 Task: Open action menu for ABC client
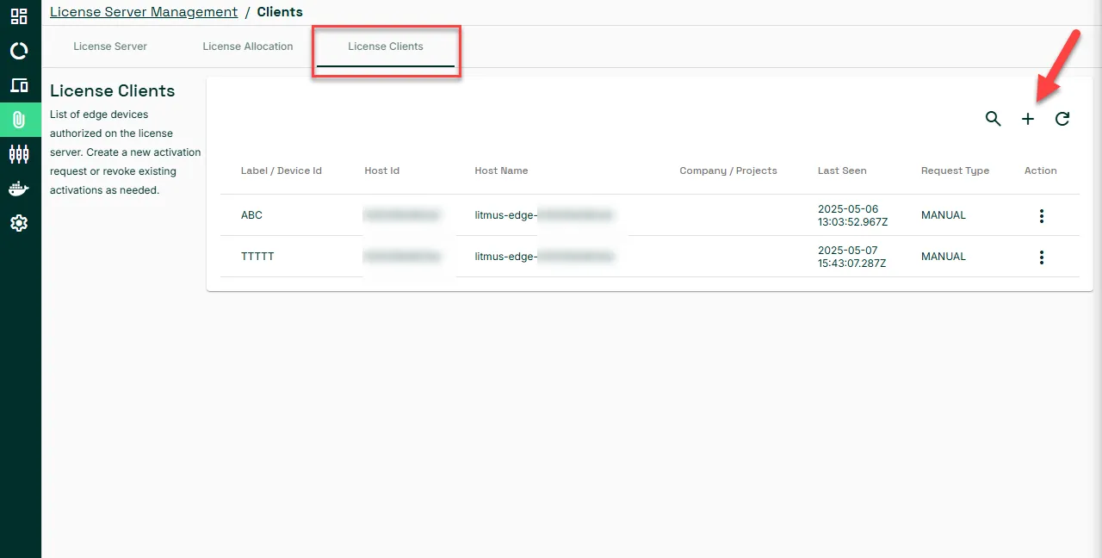[x=1042, y=216]
